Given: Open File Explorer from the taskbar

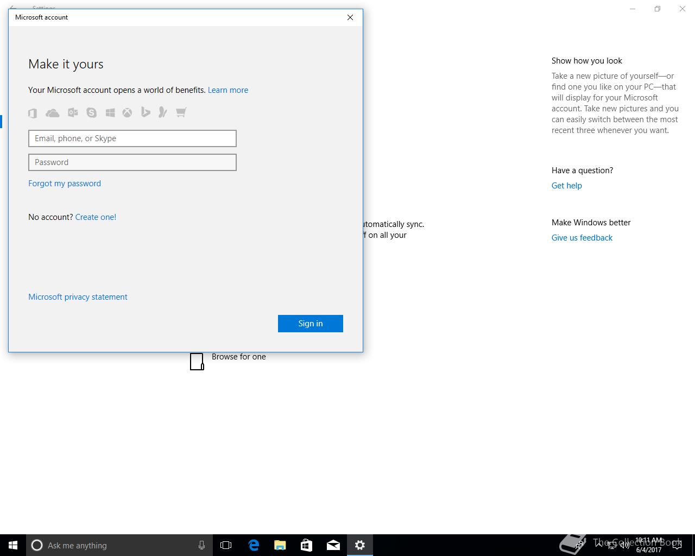Looking at the screenshot, I should point(280,545).
